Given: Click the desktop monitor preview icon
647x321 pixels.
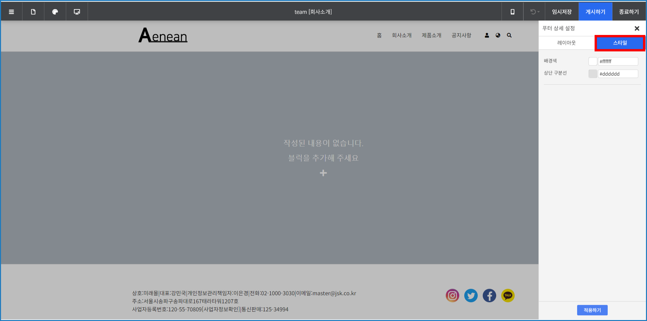Looking at the screenshot, I should click(77, 12).
